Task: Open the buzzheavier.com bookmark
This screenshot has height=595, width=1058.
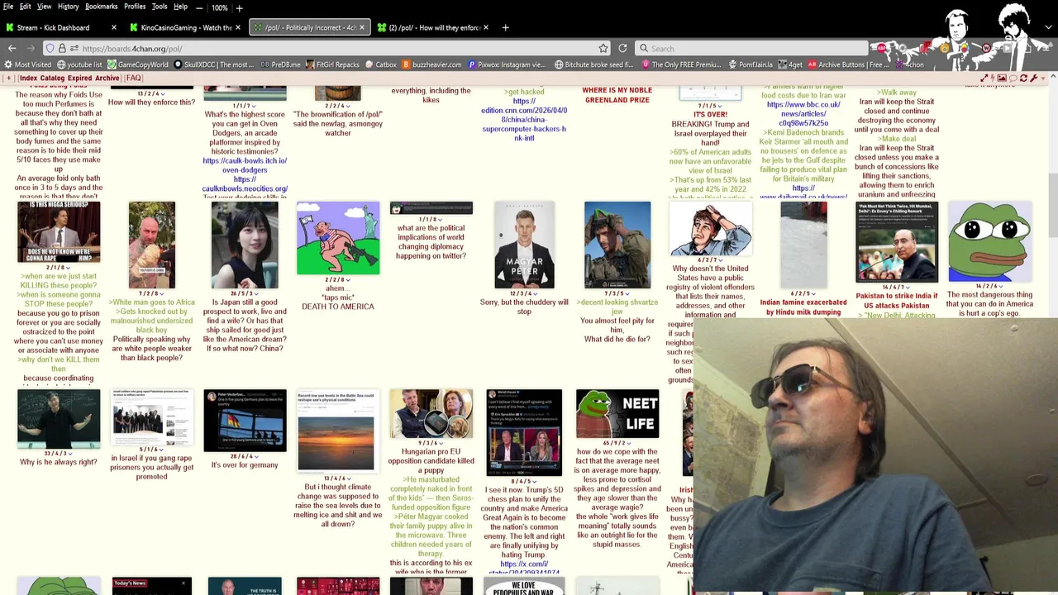Action: (431, 64)
